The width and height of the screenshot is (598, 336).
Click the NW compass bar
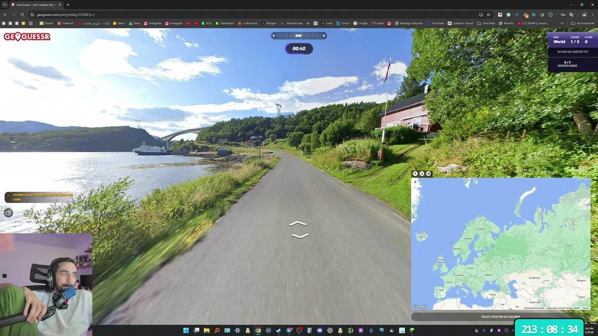tap(299, 35)
